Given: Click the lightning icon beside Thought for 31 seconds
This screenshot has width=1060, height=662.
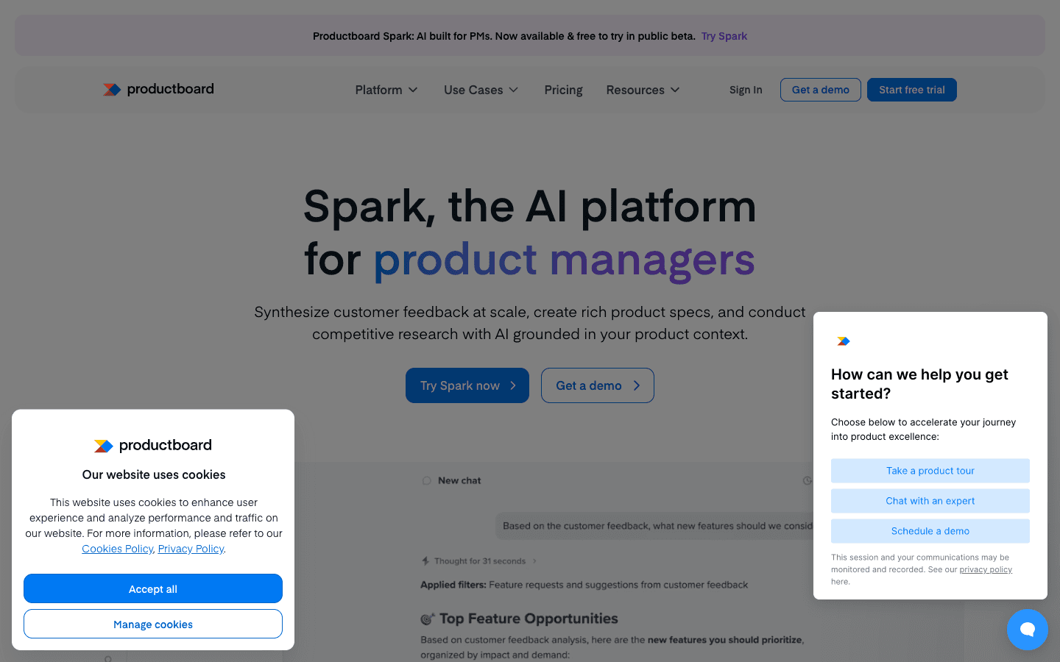Looking at the screenshot, I should point(426,560).
